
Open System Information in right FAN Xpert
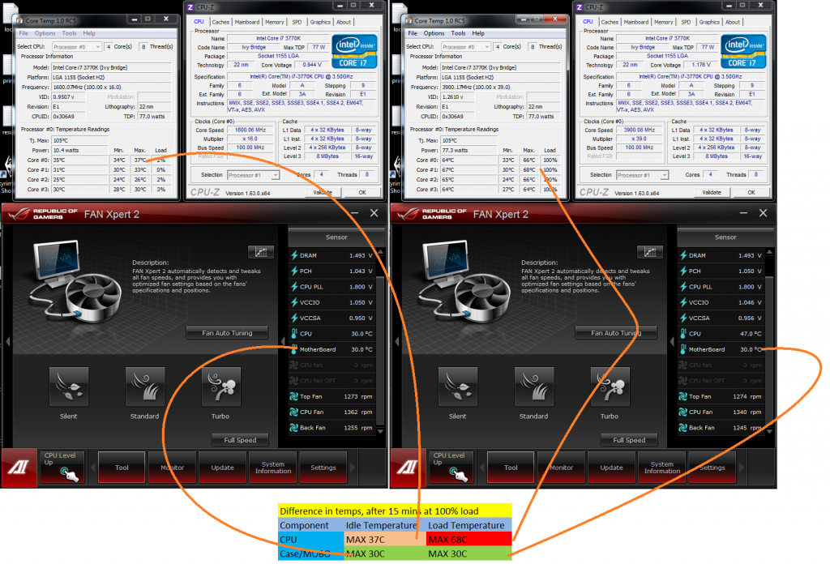(x=662, y=468)
